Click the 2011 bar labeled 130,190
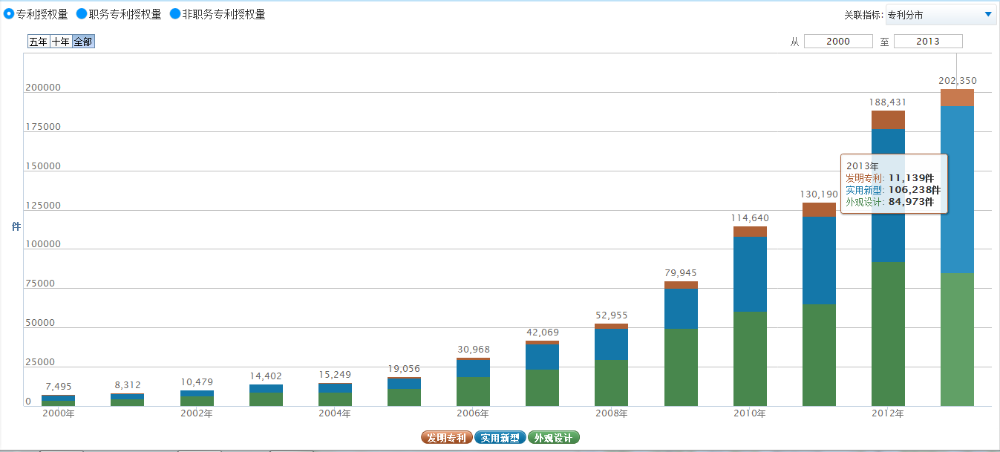 point(819,312)
